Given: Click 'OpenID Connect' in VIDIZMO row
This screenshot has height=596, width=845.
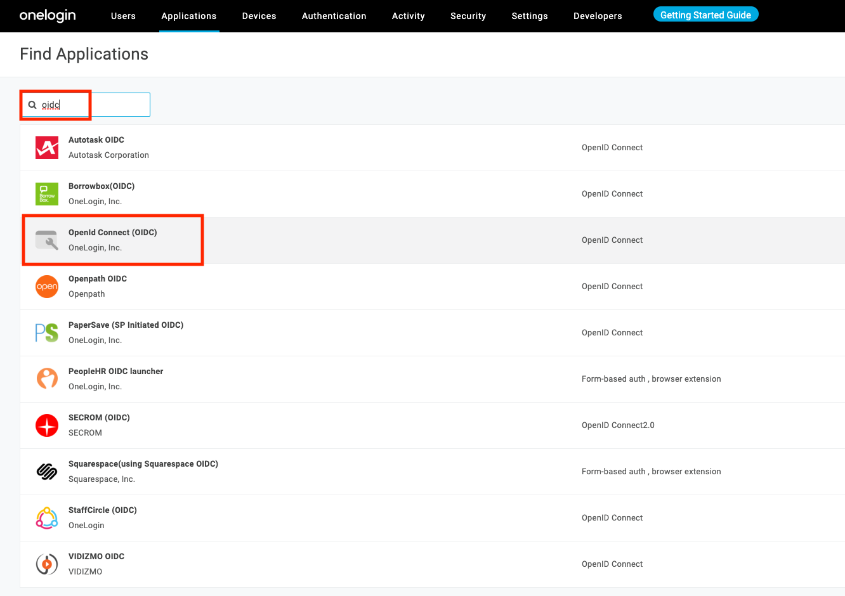Looking at the screenshot, I should click(x=612, y=564).
